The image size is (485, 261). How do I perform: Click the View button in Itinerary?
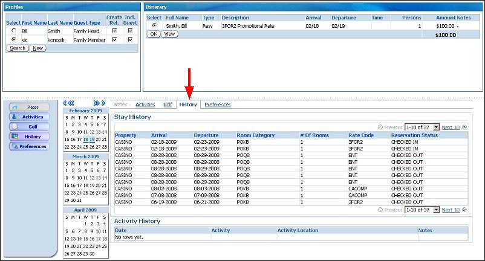click(x=170, y=34)
